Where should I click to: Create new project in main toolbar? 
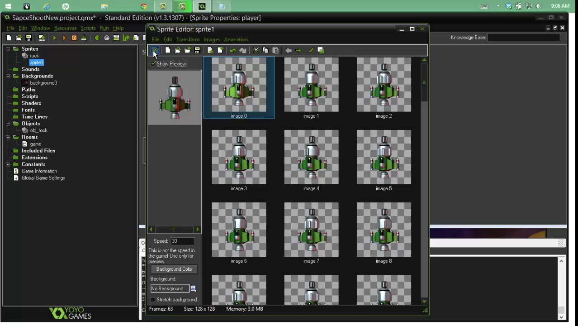pyautogui.click(x=9, y=38)
